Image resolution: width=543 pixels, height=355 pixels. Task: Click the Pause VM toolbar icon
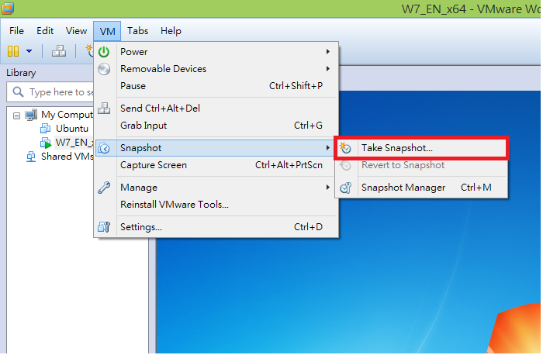tap(13, 52)
